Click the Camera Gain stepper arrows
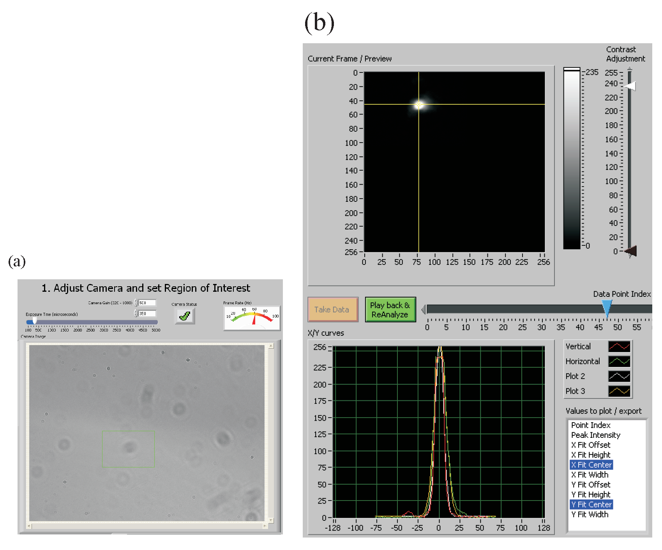 click(136, 303)
